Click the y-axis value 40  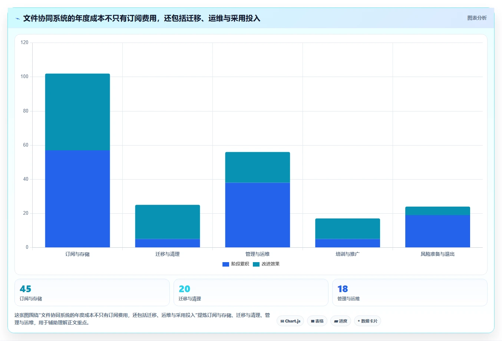pyautogui.click(x=26, y=179)
